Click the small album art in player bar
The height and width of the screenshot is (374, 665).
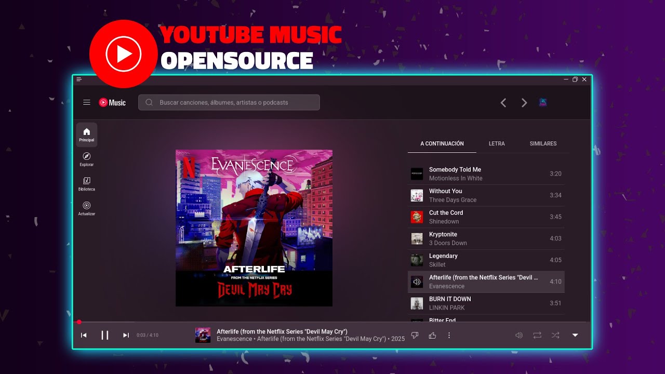coord(203,335)
